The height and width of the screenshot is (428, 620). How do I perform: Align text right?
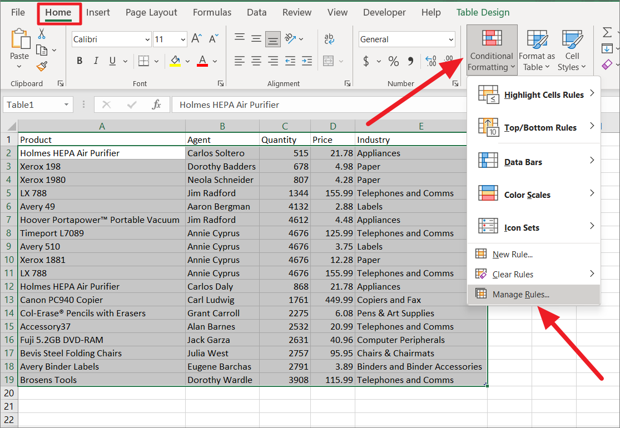pyautogui.click(x=273, y=61)
